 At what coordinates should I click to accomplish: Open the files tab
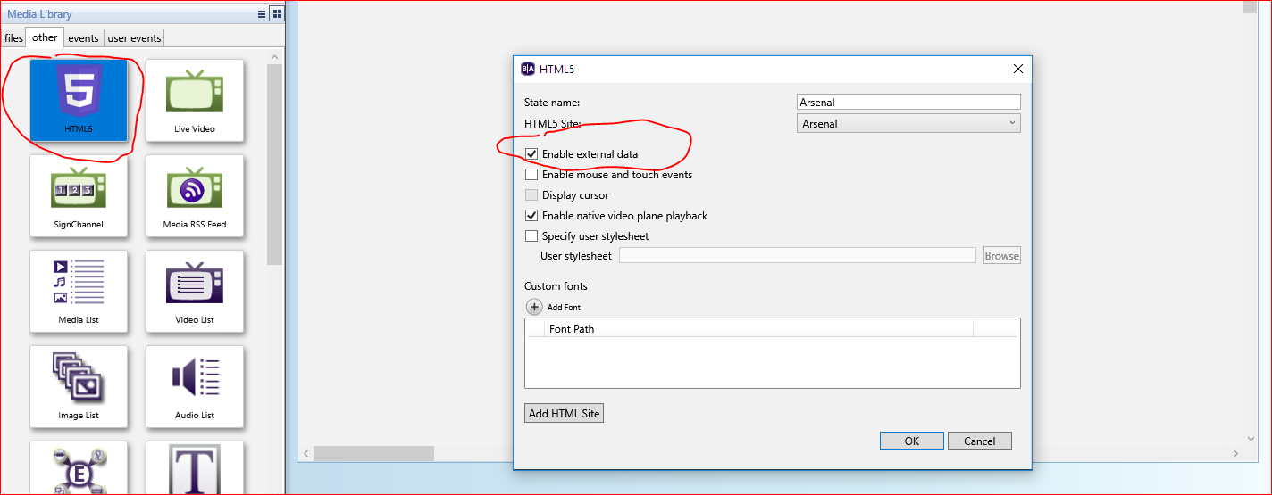pyautogui.click(x=13, y=38)
